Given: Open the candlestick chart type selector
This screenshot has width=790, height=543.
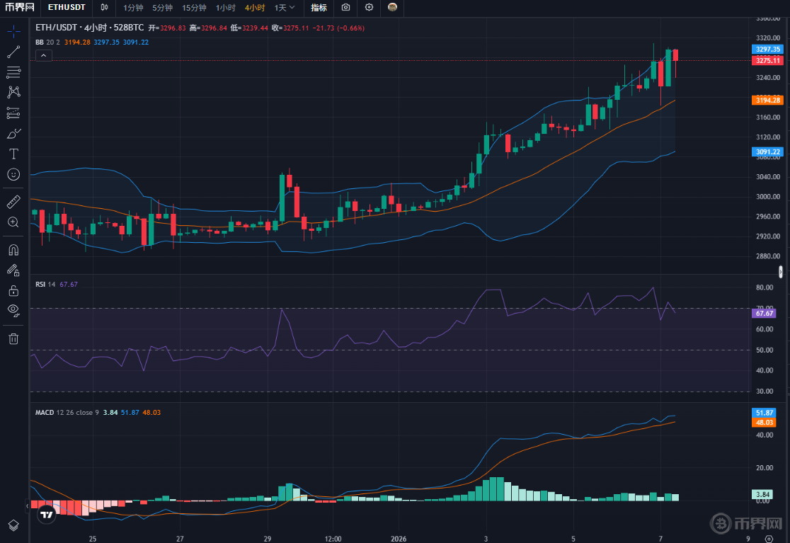Looking at the screenshot, I should [105, 8].
